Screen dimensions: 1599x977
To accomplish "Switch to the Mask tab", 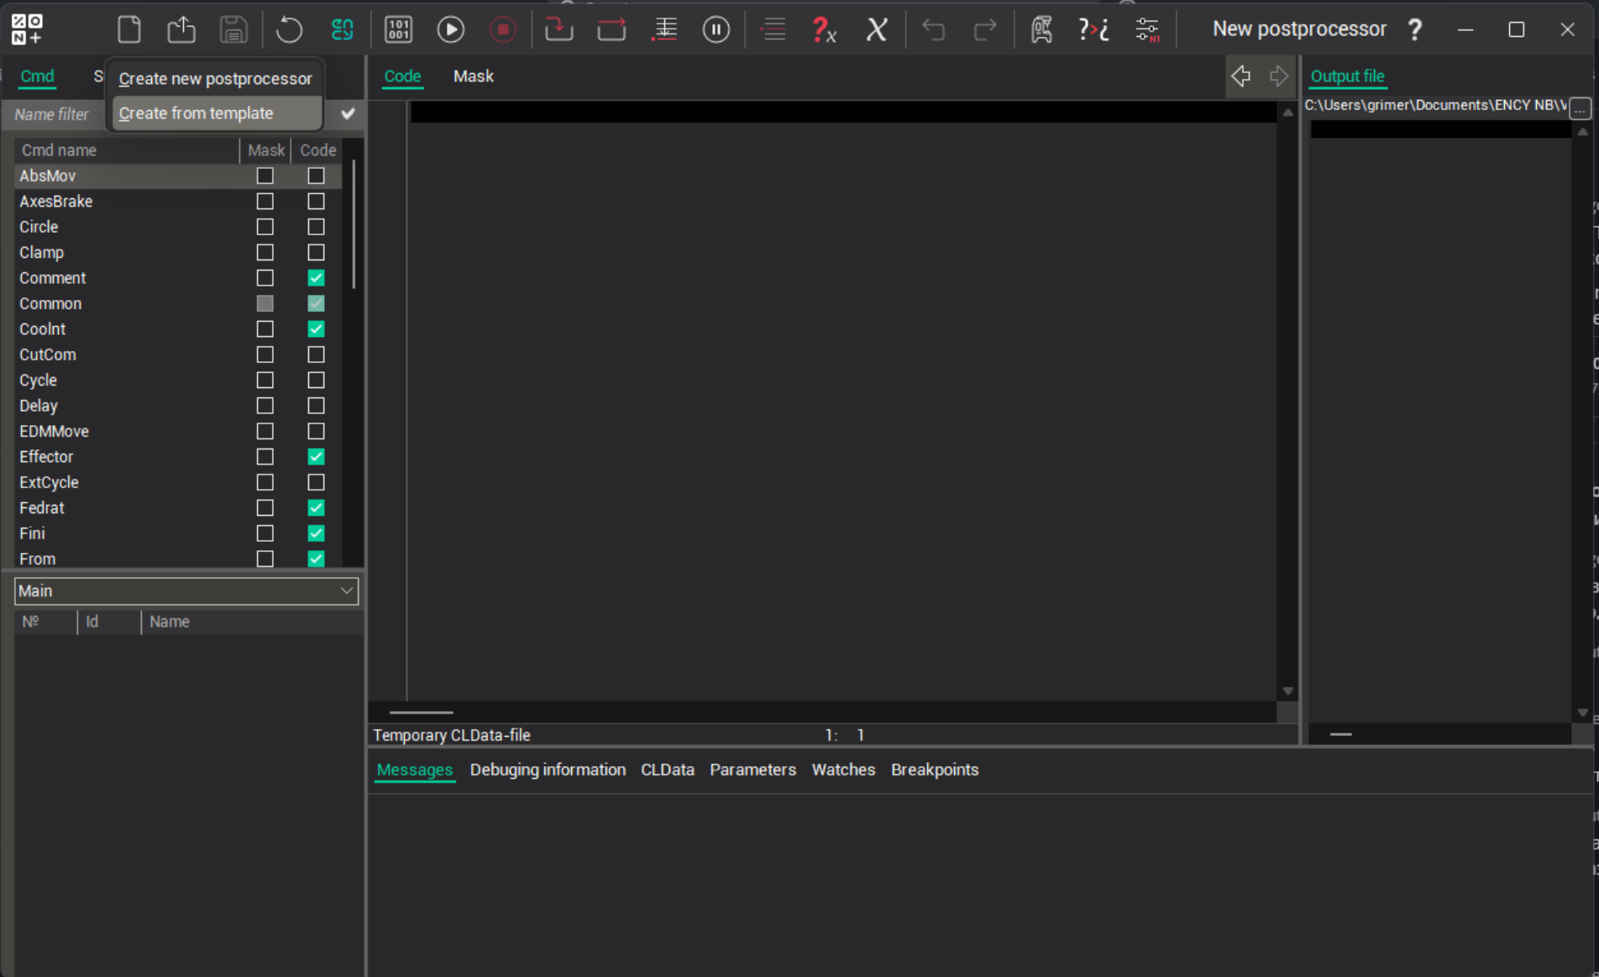I will (x=473, y=76).
